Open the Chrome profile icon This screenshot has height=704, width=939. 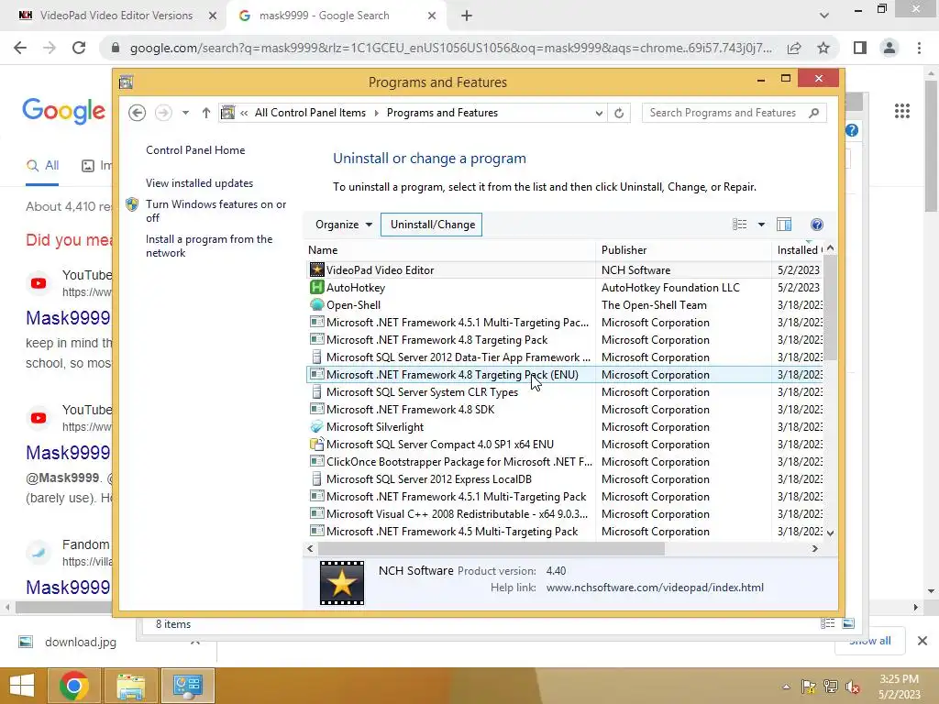click(889, 48)
